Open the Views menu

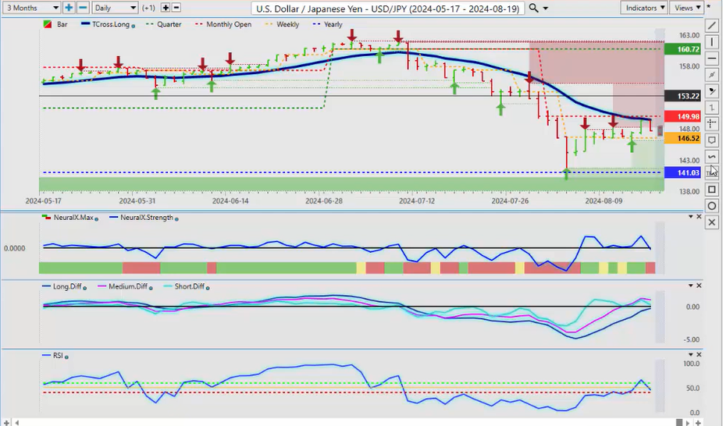[686, 8]
